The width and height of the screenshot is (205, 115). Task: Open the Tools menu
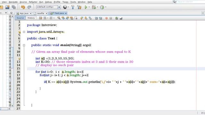coord(73,2)
